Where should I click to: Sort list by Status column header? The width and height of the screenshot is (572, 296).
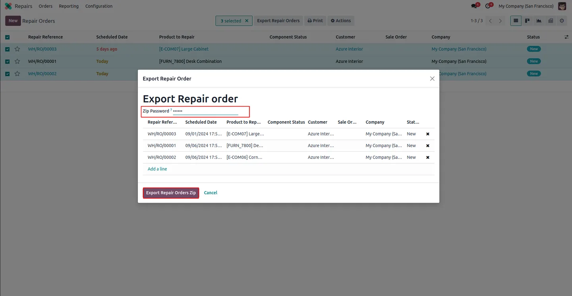533,37
